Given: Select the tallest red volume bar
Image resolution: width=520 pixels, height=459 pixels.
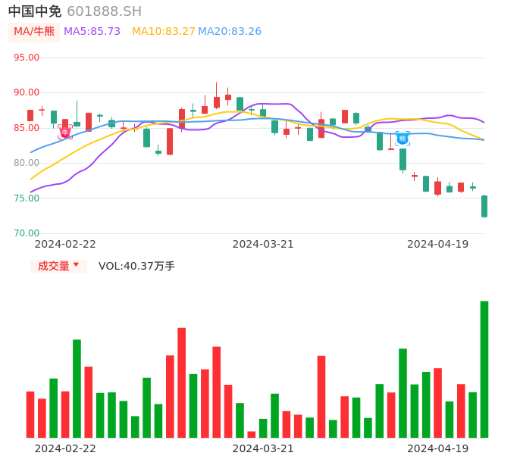Looking at the screenshot, I should 182,382.
